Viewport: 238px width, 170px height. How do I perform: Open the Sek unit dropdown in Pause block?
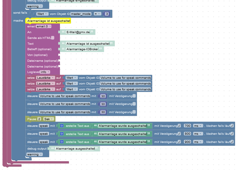(x=48, y=119)
